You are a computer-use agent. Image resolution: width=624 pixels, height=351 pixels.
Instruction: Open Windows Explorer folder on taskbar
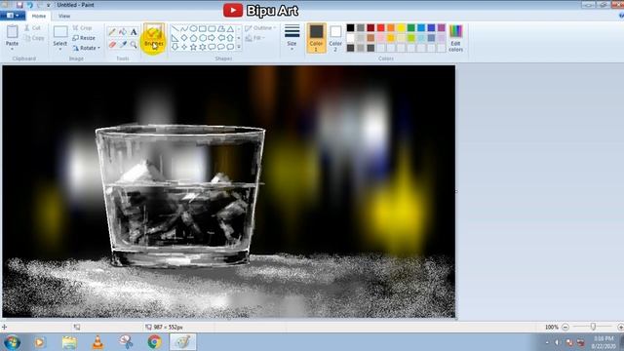(x=69, y=342)
